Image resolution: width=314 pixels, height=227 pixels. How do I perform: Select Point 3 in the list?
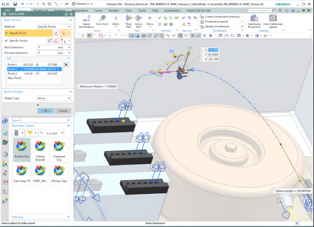(x=34, y=73)
